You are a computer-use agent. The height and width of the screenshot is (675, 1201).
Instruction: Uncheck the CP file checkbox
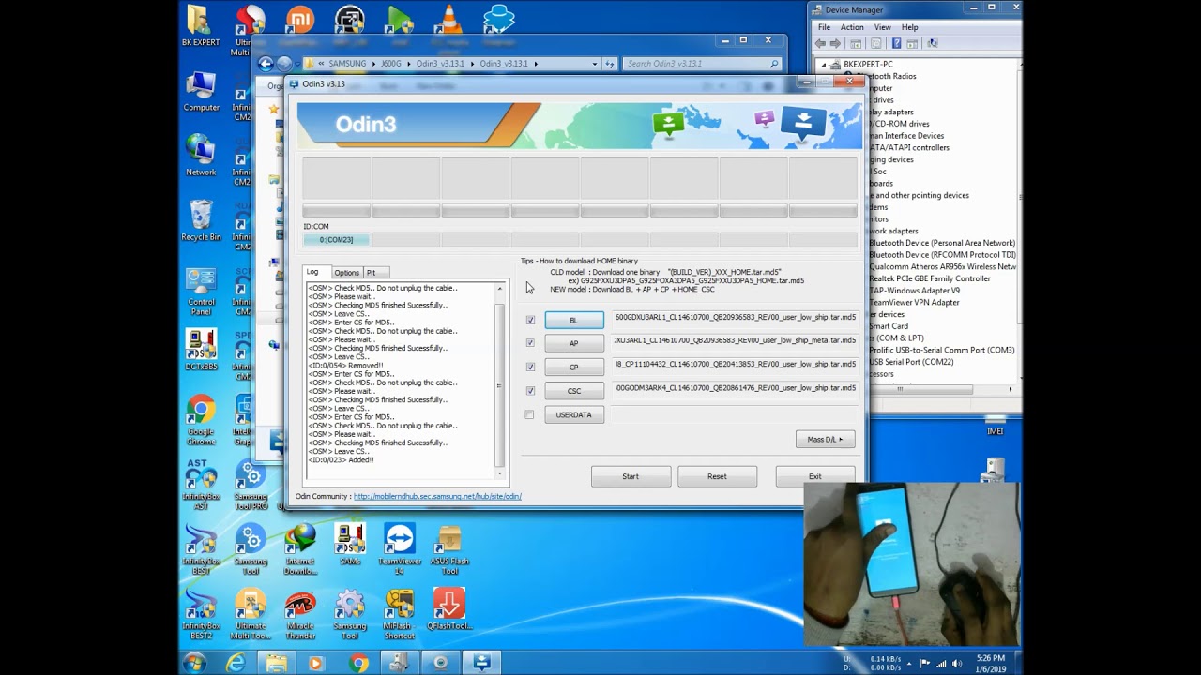point(530,367)
